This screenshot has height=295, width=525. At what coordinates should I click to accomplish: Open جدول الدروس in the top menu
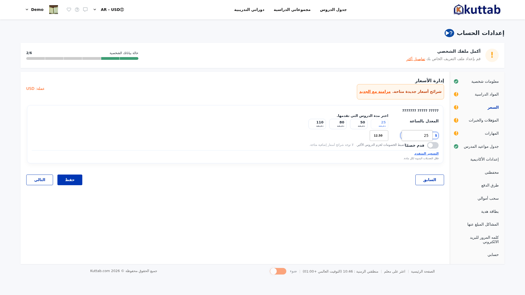[333, 10]
